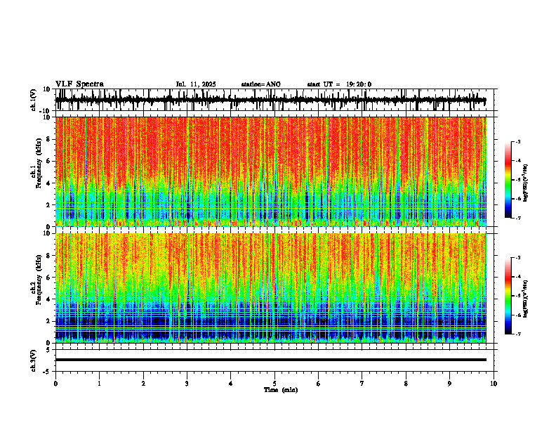This screenshot has width=556, height=430.
Task: Click the ch.1 frequency tick label "6"
Action: 49,161
